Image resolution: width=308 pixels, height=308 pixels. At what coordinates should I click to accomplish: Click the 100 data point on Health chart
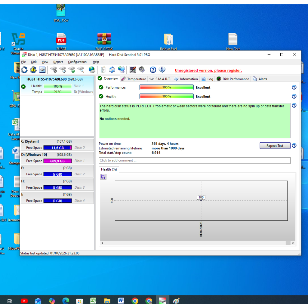point(201,200)
